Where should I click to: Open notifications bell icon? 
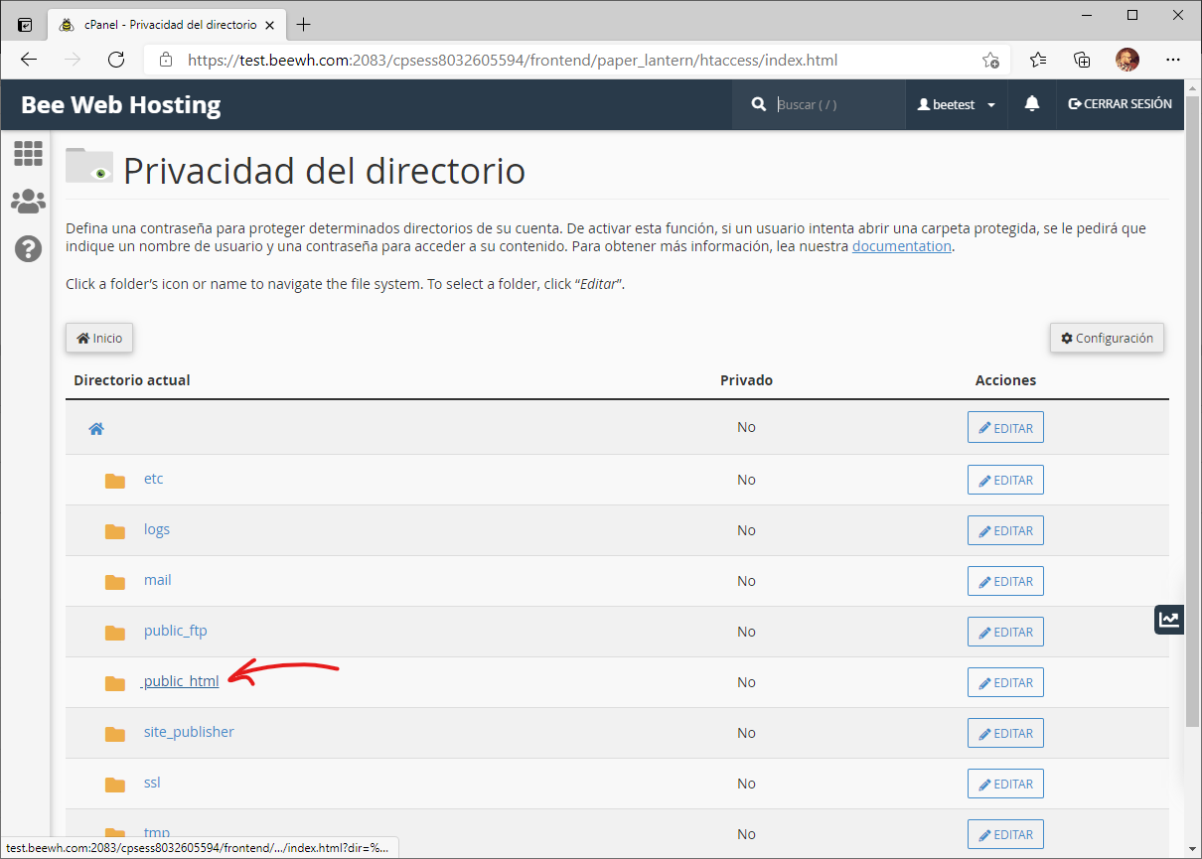[1032, 104]
